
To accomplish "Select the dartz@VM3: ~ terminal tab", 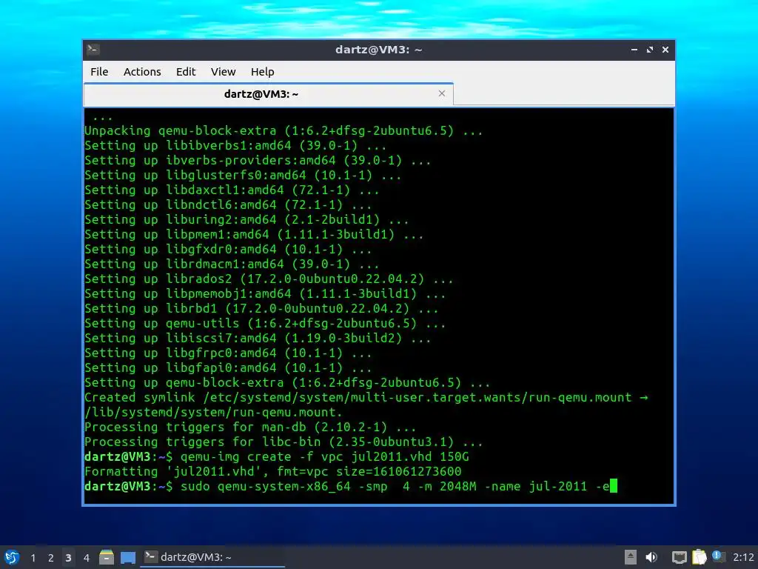I will pos(268,94).
